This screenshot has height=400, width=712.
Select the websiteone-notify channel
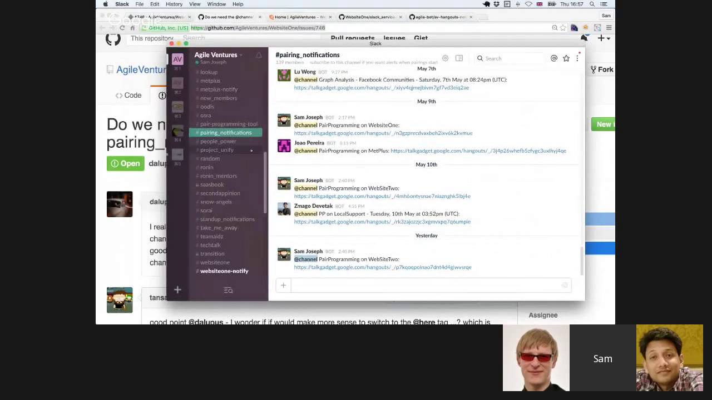pos(224,271)
